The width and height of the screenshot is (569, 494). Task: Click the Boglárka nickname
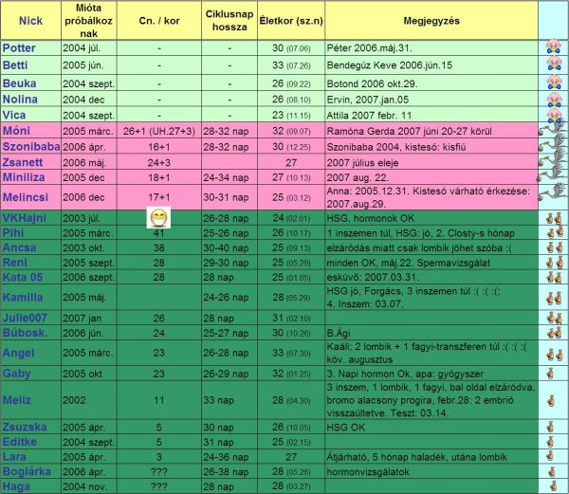27,471
